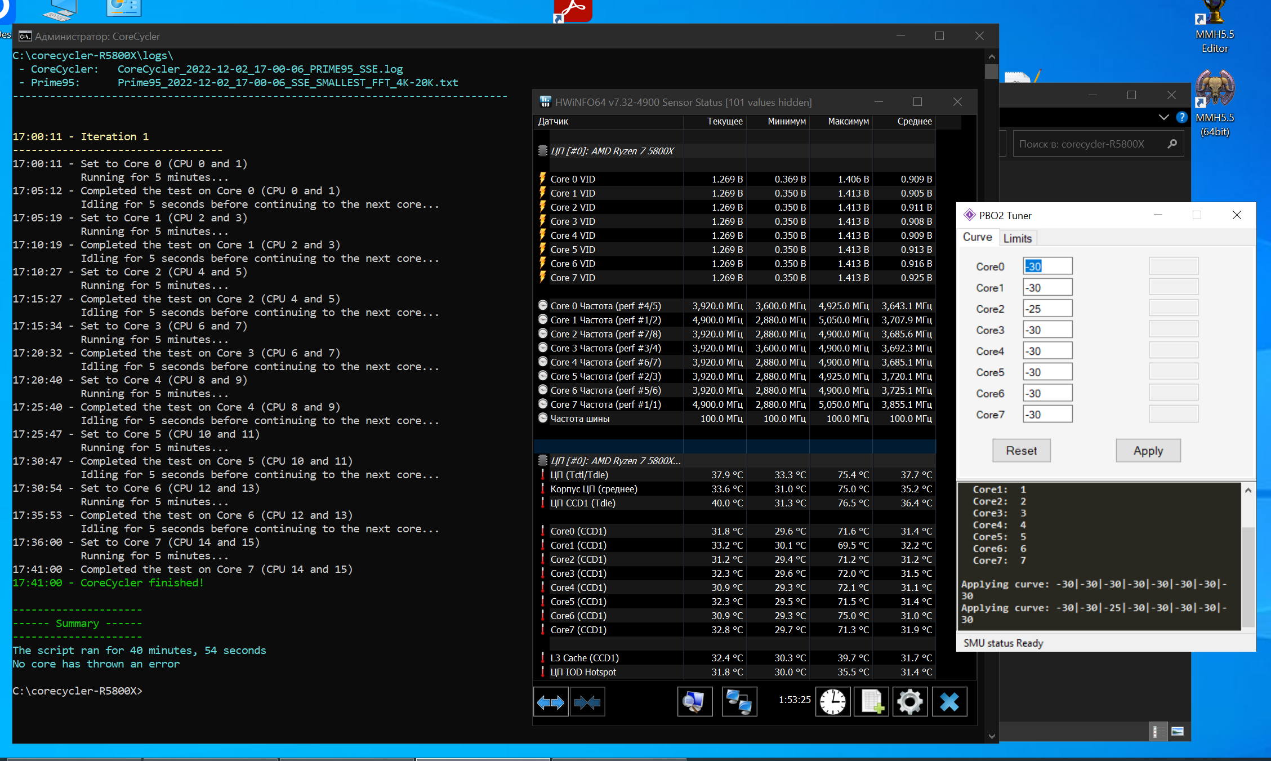
Task: Start logging with the sheet-plus icon
Action: (871, 702)
